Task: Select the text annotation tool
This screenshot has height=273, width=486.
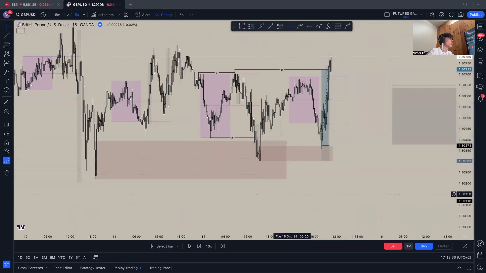Action: [x=7, y=81]
